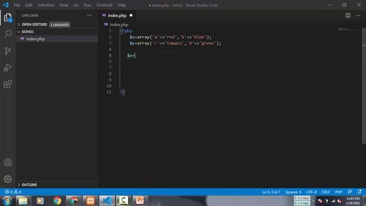Screen dimensions: 366x206
Task: Open the Selection menu
Action: tap(46, 5)
